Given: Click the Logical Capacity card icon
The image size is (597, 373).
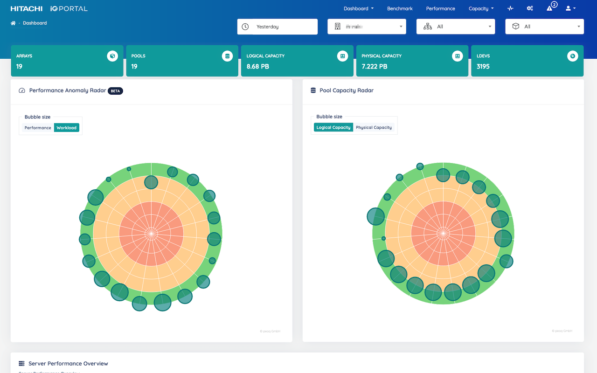Looking at the screenshot, I should 342,56.
